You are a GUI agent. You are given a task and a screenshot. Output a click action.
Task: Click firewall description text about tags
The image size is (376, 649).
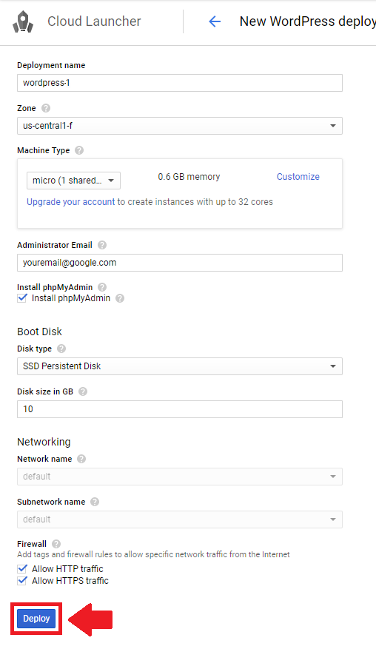tap(153, 554)
